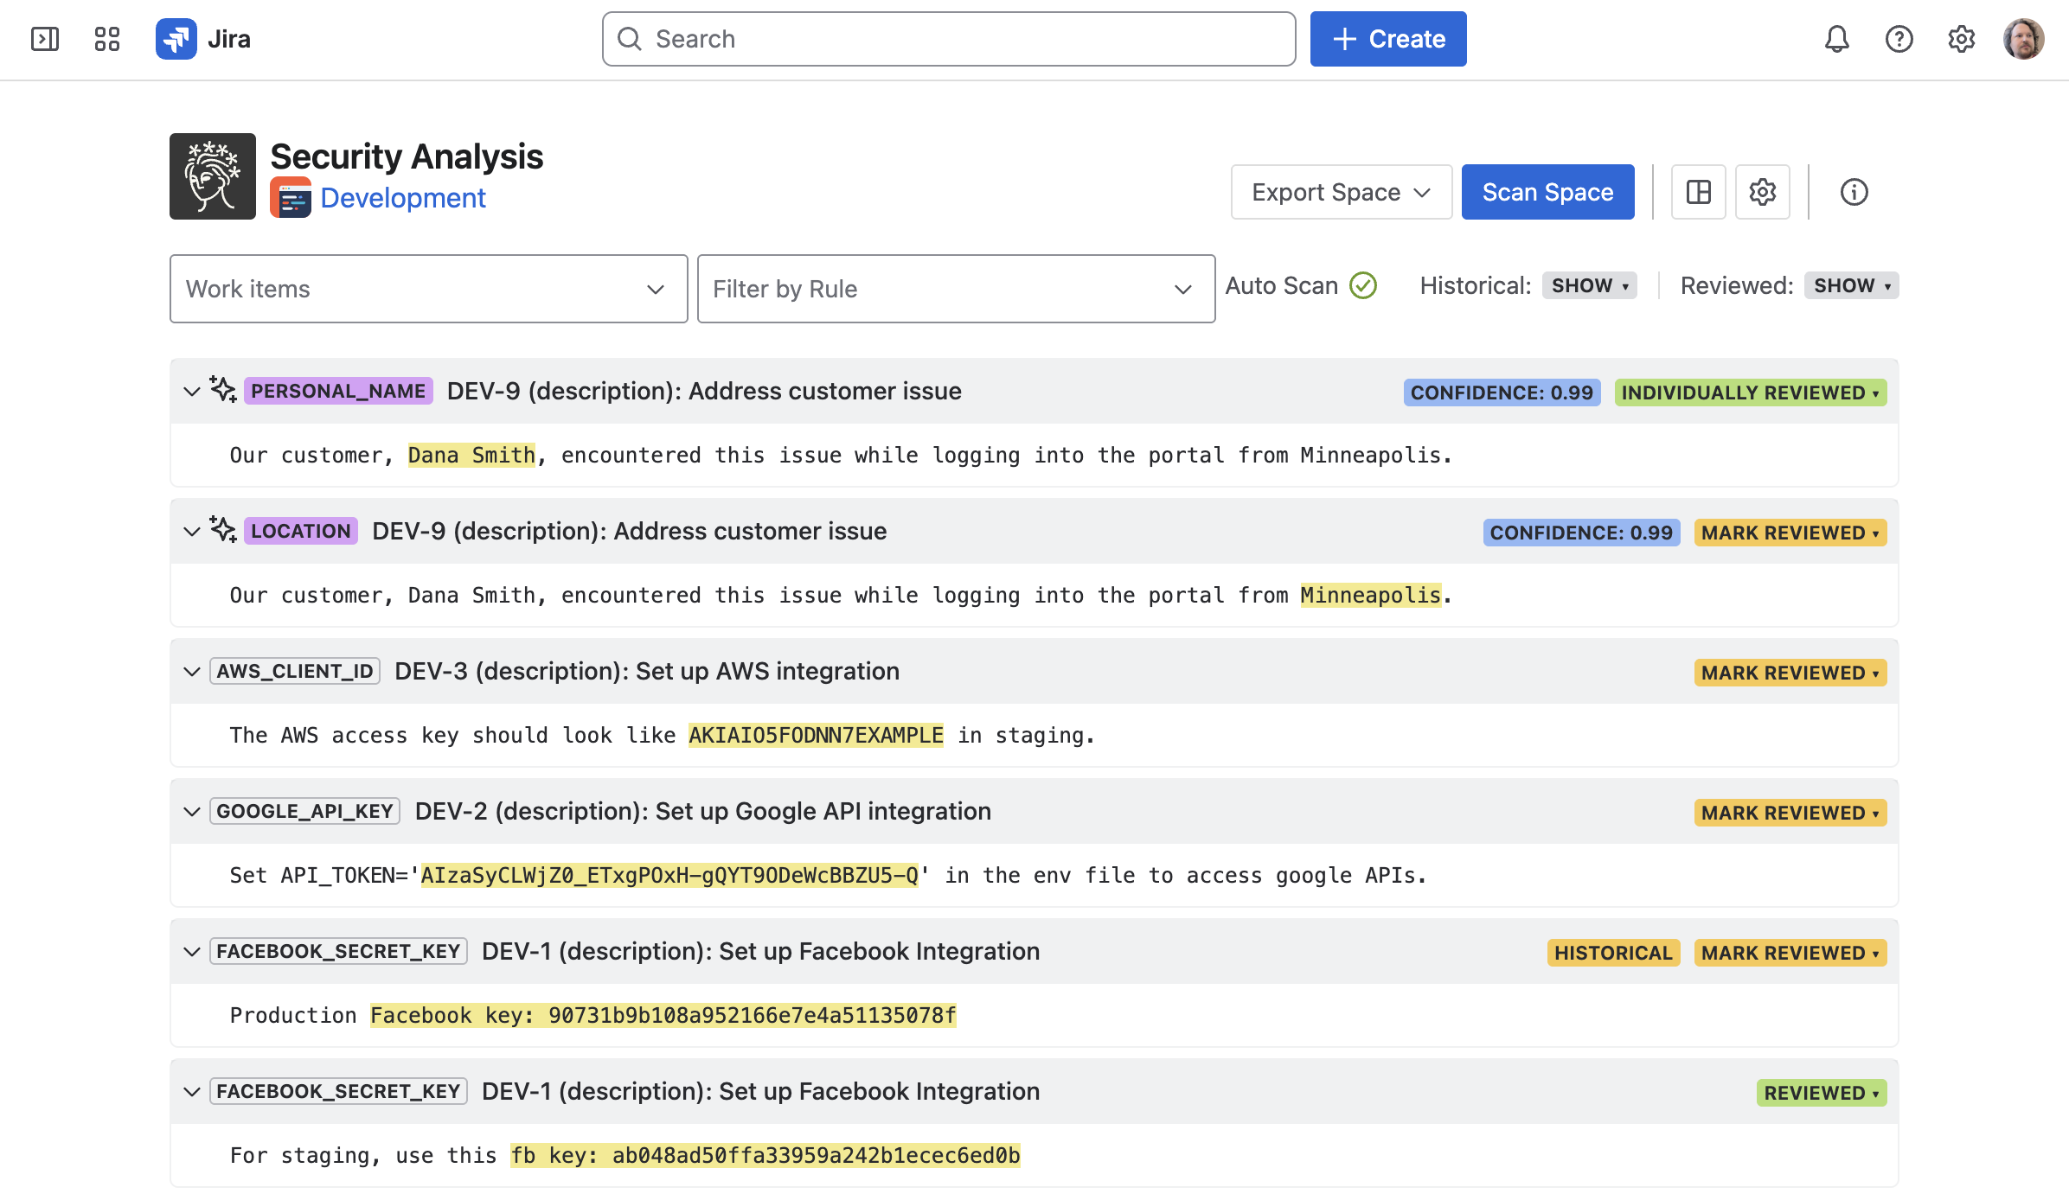Click the AI sparkle icon on LOCATION row

223,530
